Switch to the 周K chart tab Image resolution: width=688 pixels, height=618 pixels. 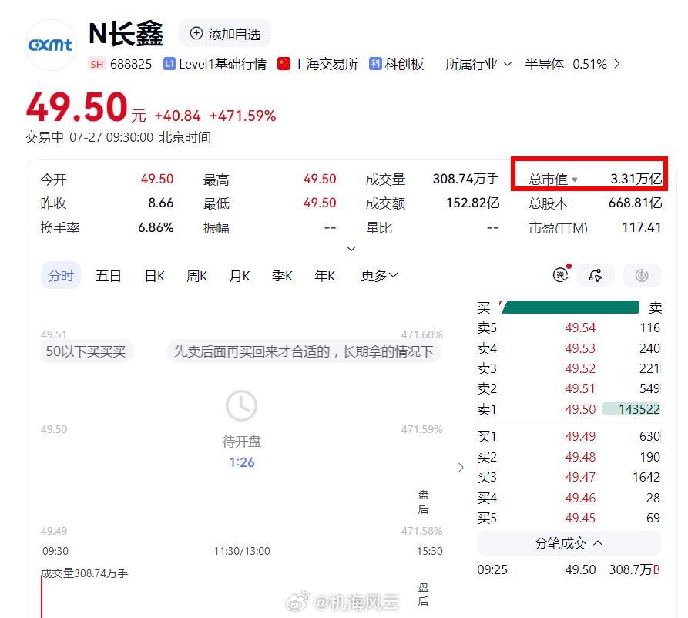coord(196,276)
